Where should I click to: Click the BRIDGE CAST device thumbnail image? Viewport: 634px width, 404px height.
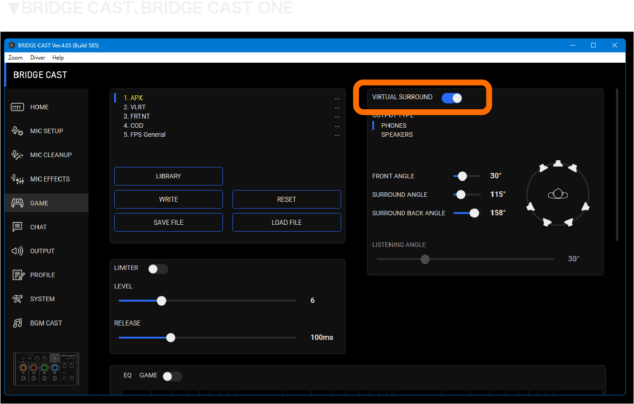point(46,369)
